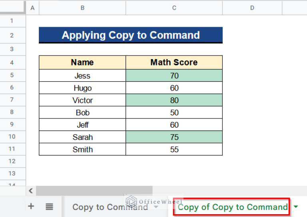The width and height of the screenshot is (307, 217).
Task: Select the Math Score header cell
Action: (174, 62)
